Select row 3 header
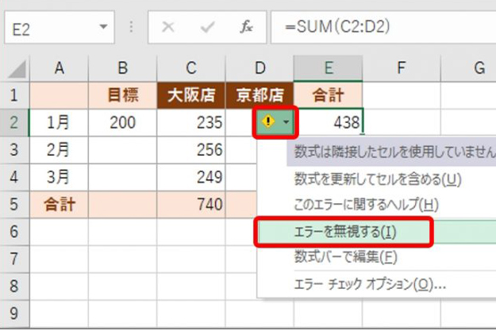Viewport: 496px width, 331px height. tap(14, 150)
